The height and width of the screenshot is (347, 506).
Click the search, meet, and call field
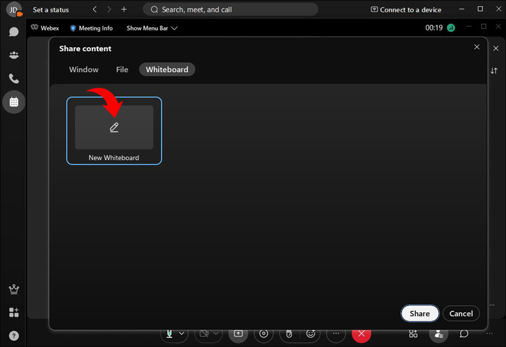(230, 10)
